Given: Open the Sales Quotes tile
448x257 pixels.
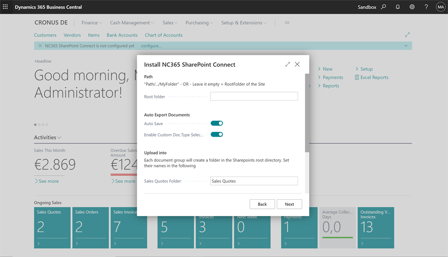Looking at the screenshot, I should click(x=52, y=228).
